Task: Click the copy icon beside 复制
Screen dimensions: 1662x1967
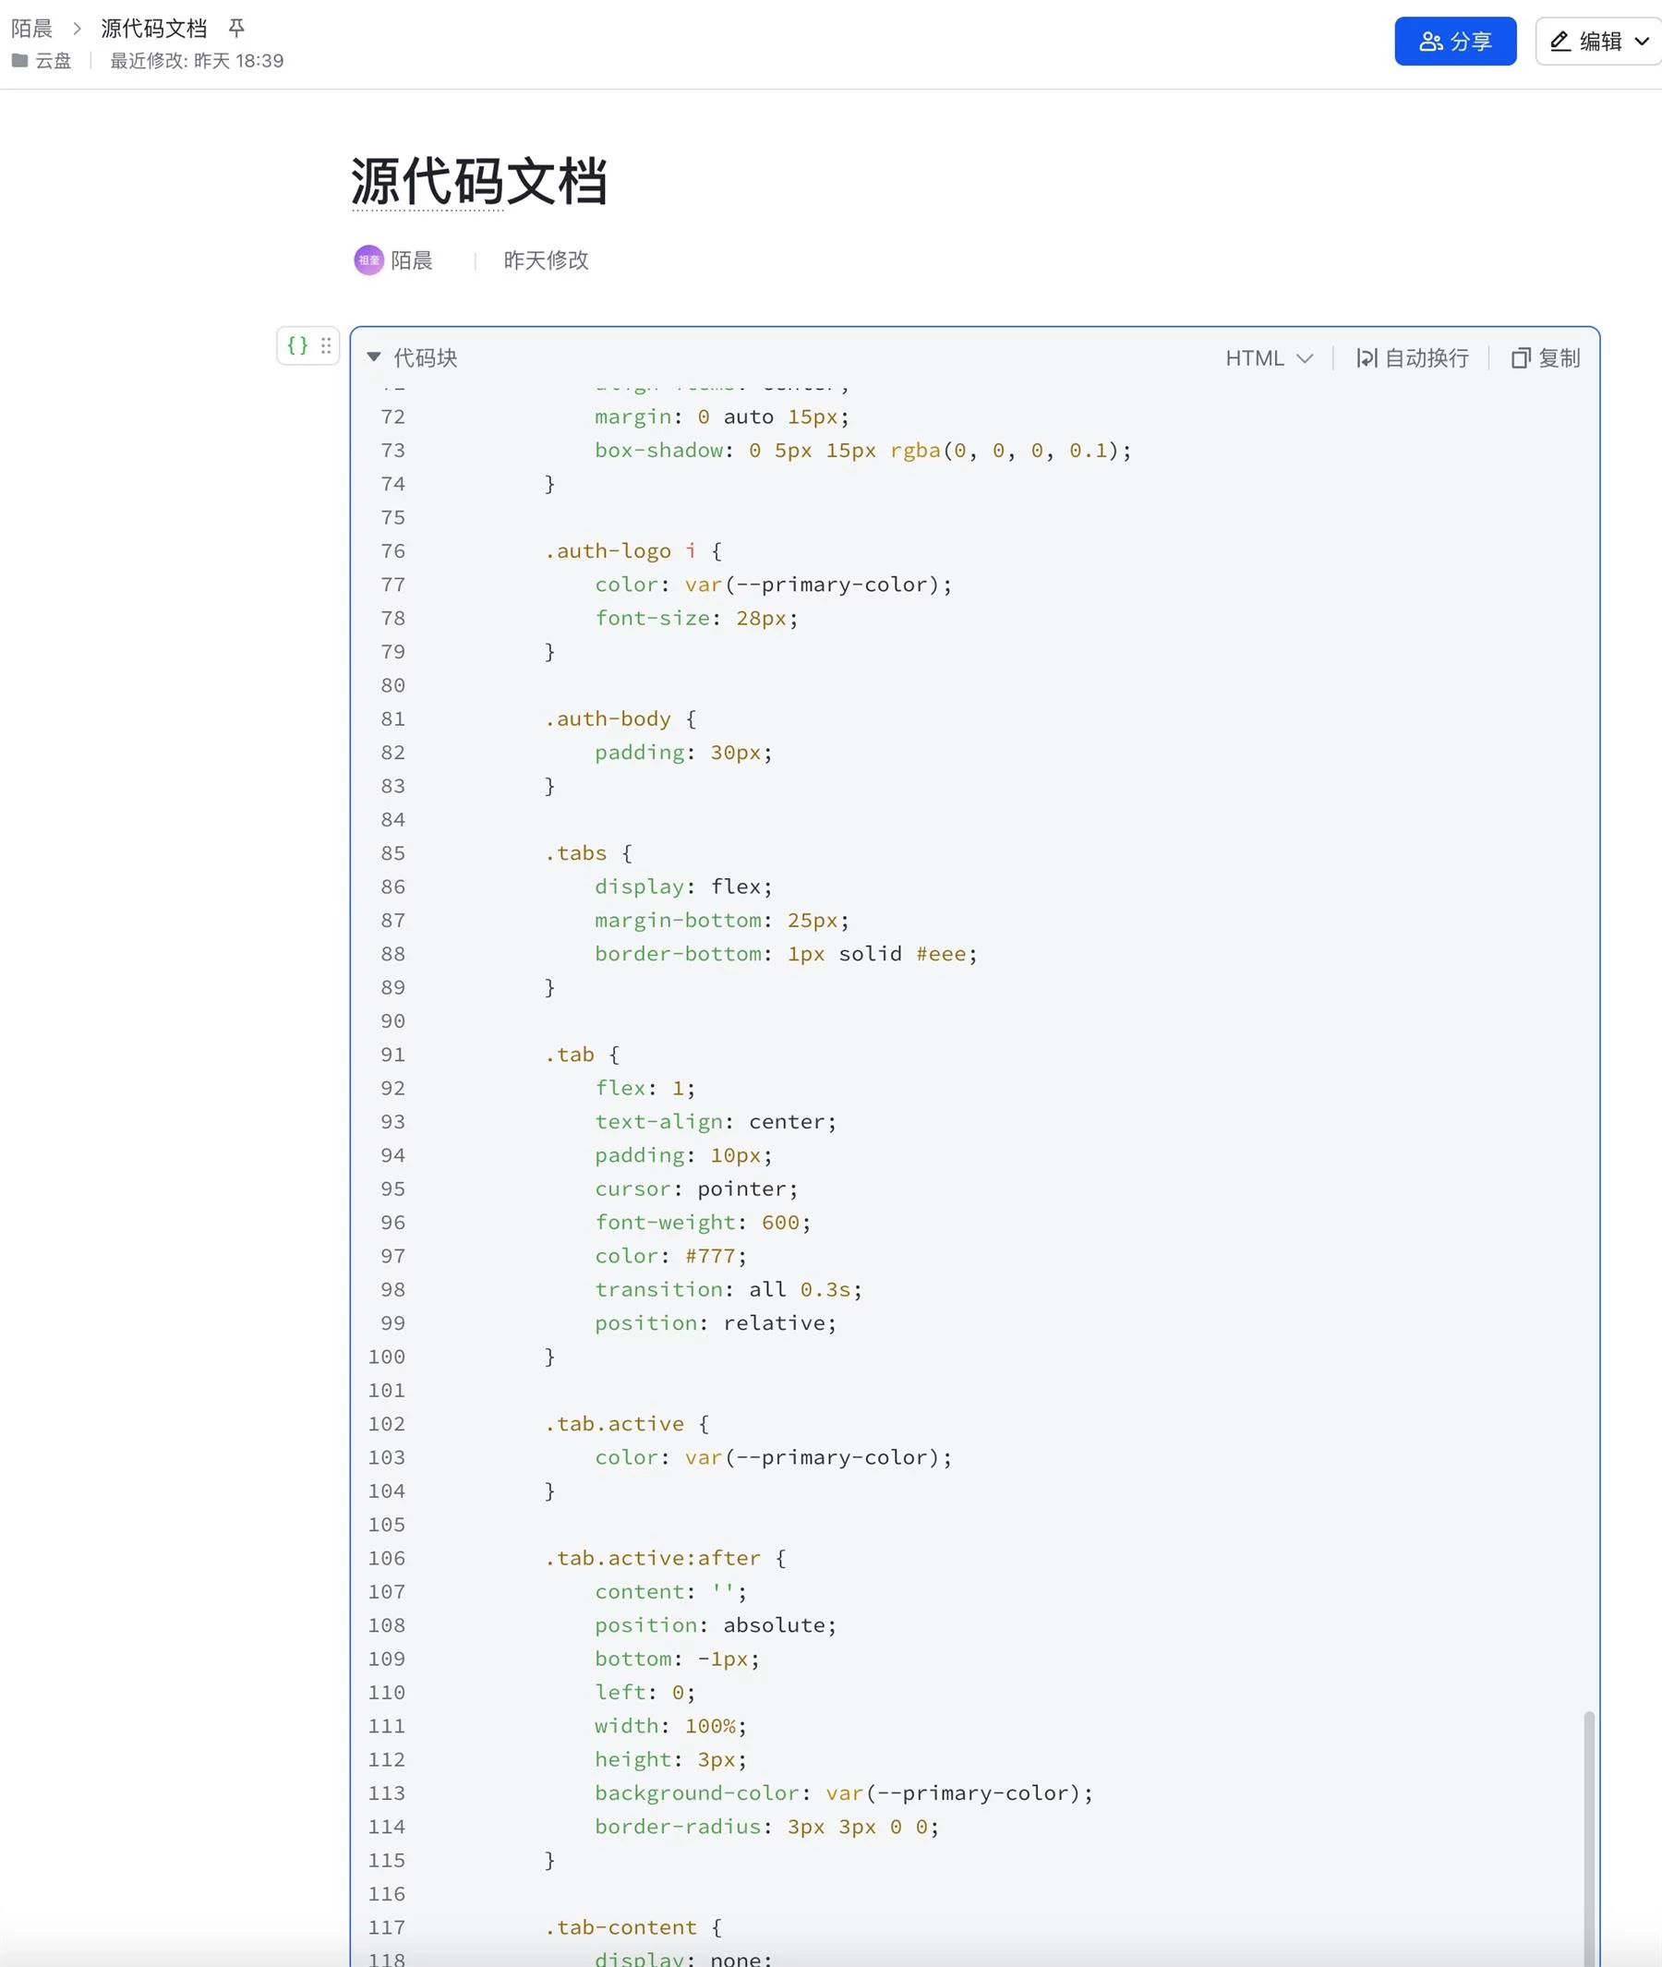Action: tap(1520, 358)
